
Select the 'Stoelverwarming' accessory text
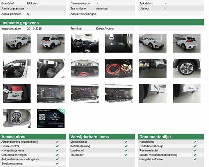point(12,164)
